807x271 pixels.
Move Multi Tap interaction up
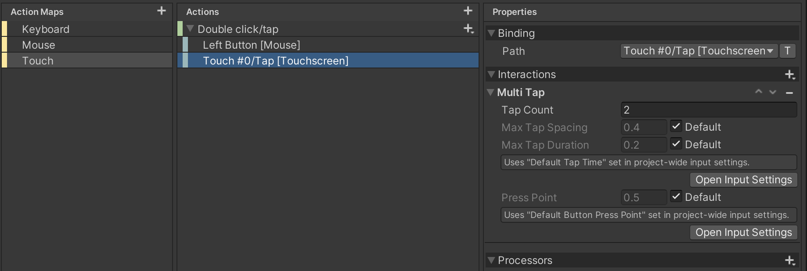(x=759, y=92)
